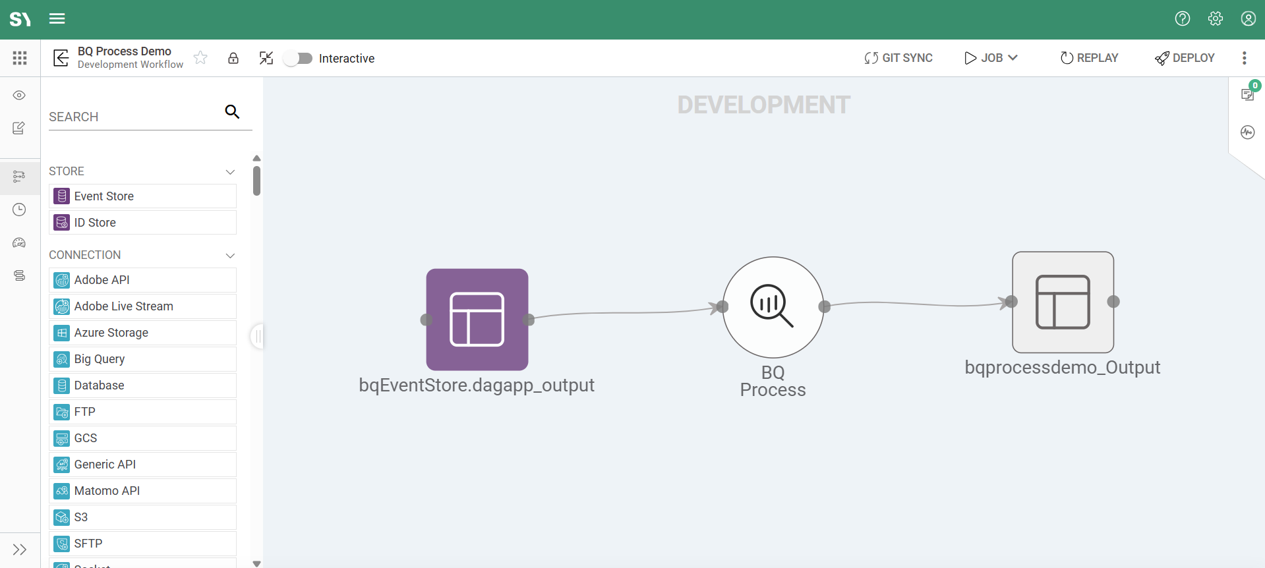Collapse the STORE section
The image size is (1265, 568).
[230, 172]
